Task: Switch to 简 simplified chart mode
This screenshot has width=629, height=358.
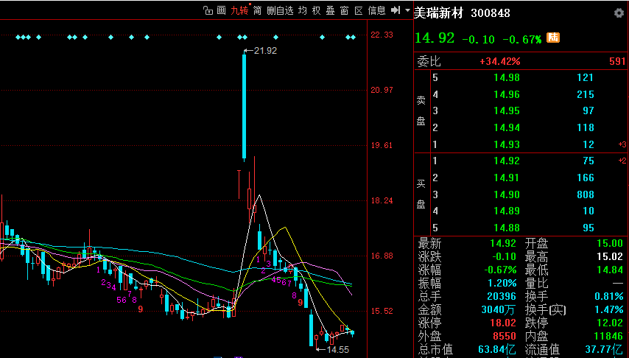Action: click(258, 10)
